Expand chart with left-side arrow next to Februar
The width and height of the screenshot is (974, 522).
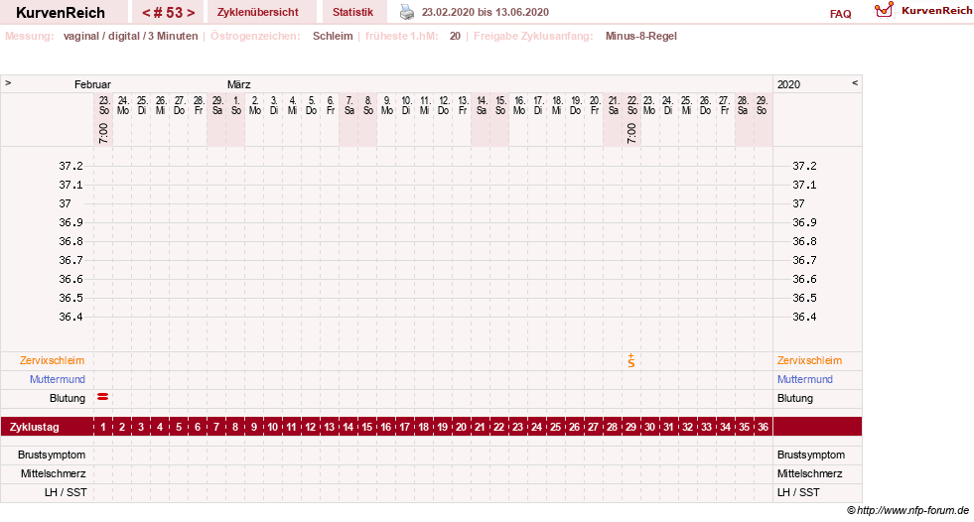click(x=8, y=82)
